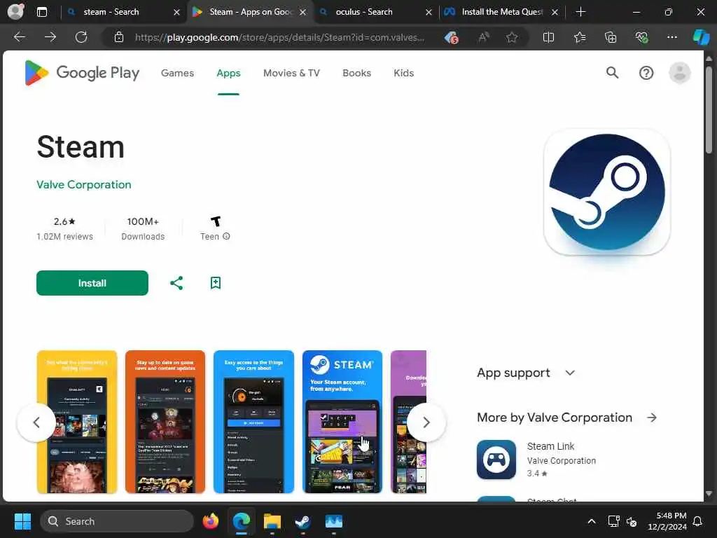Open a new browser tab

click(580, 12)
